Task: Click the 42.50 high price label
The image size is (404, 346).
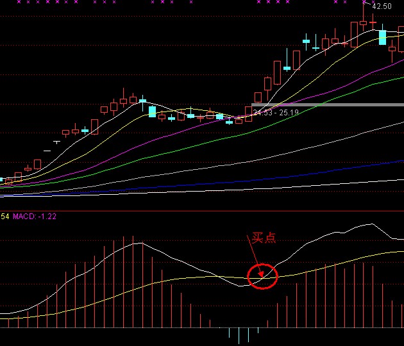Action: tap(382, 6)
